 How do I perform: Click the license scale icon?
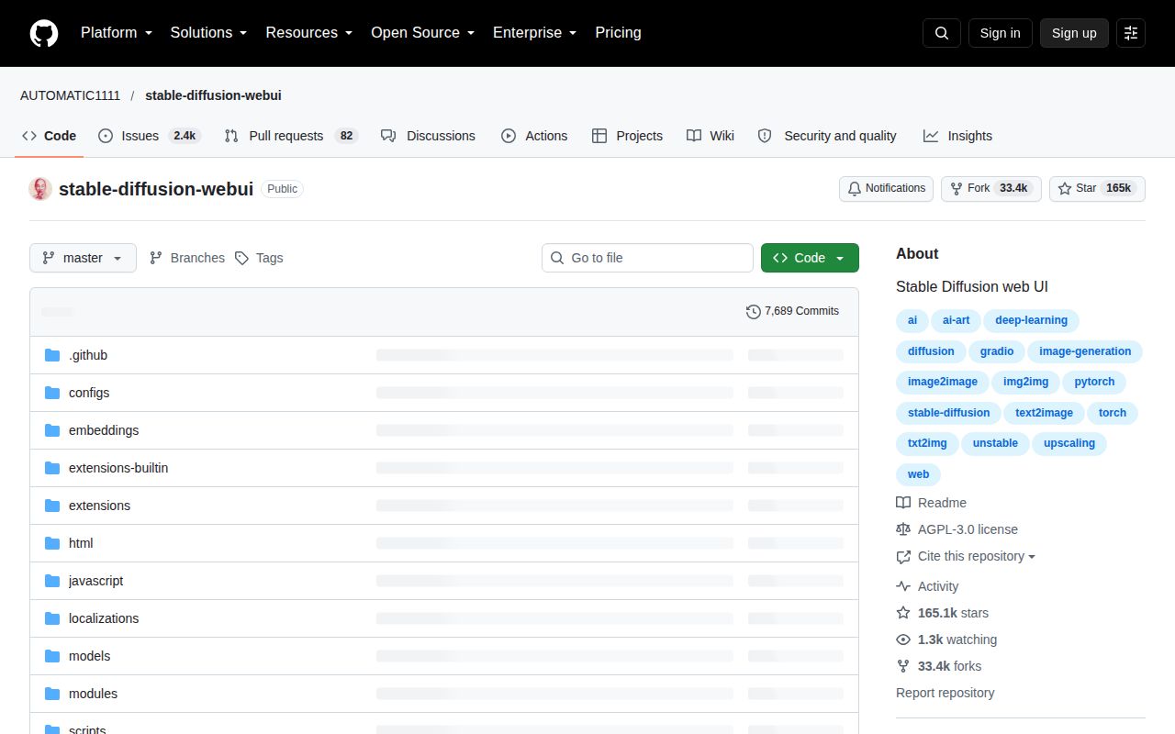[x=903, y=529]
